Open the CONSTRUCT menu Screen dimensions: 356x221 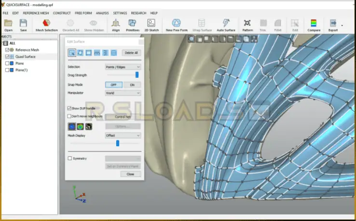coord(61,13)
